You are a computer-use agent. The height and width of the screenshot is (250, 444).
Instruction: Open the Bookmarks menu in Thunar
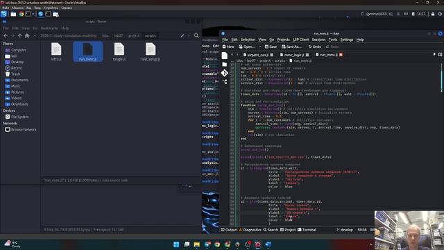point(49,28)
